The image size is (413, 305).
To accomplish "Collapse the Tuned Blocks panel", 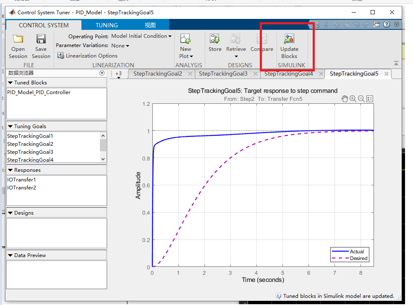I will click(10, 83).
